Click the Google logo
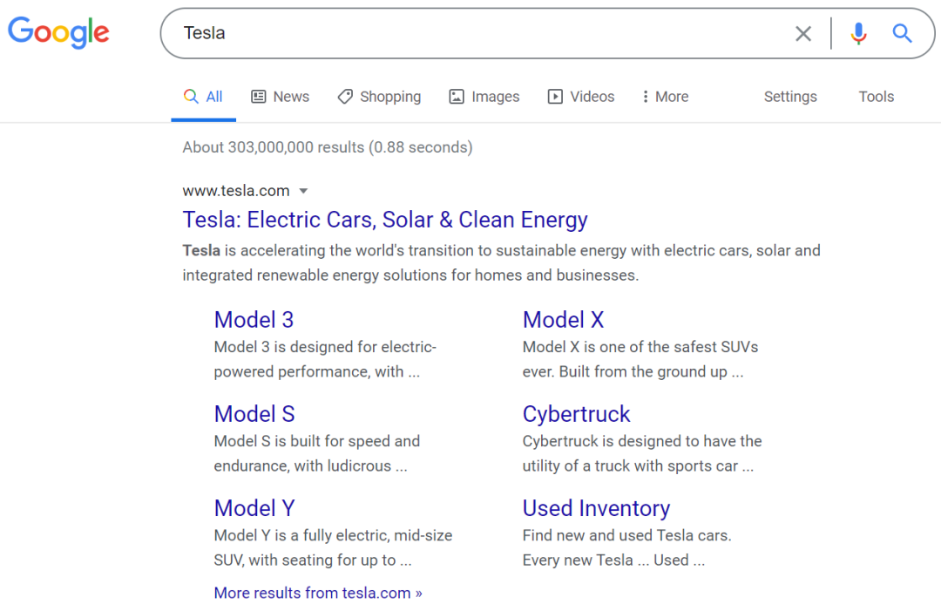 click(58, 32)
